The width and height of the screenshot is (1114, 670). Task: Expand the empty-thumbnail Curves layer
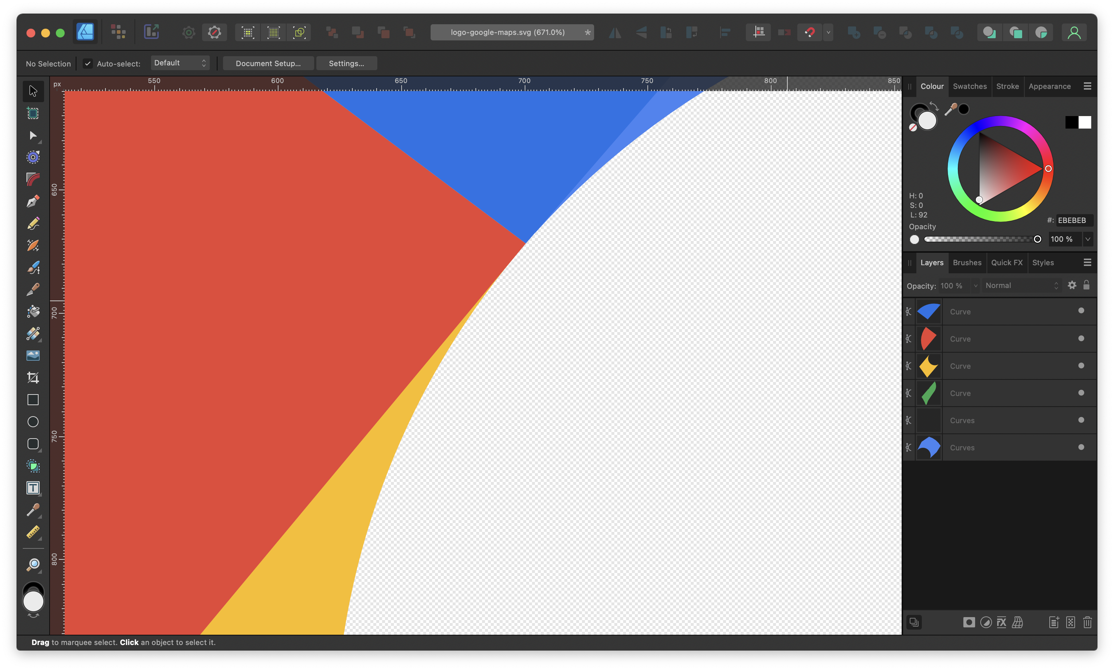click(909, 420)
